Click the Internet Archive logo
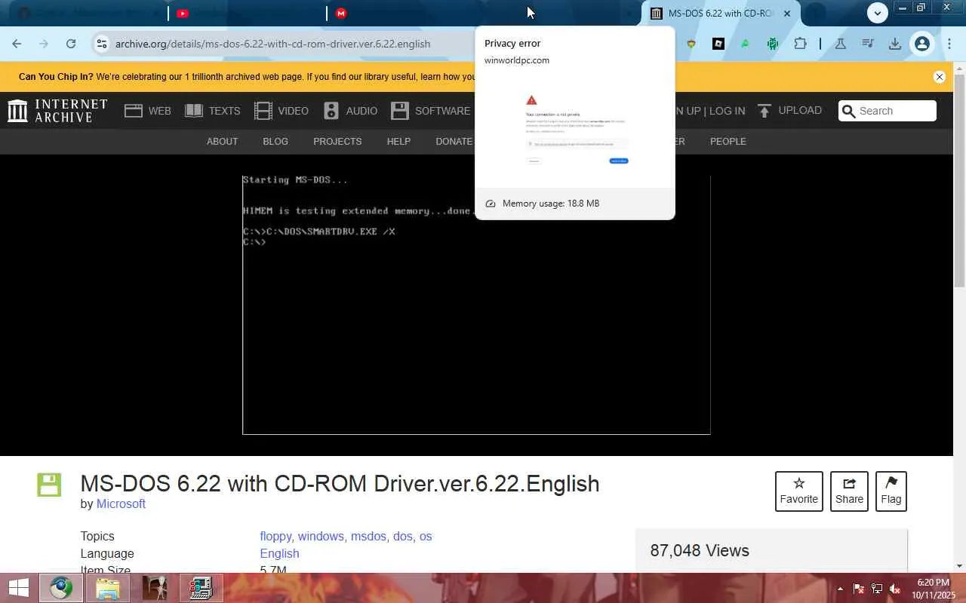 (x=57, y=111)
